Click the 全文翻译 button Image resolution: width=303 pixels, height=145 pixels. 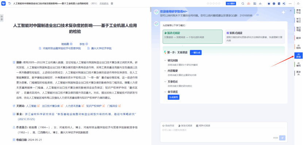click(231, 4)
